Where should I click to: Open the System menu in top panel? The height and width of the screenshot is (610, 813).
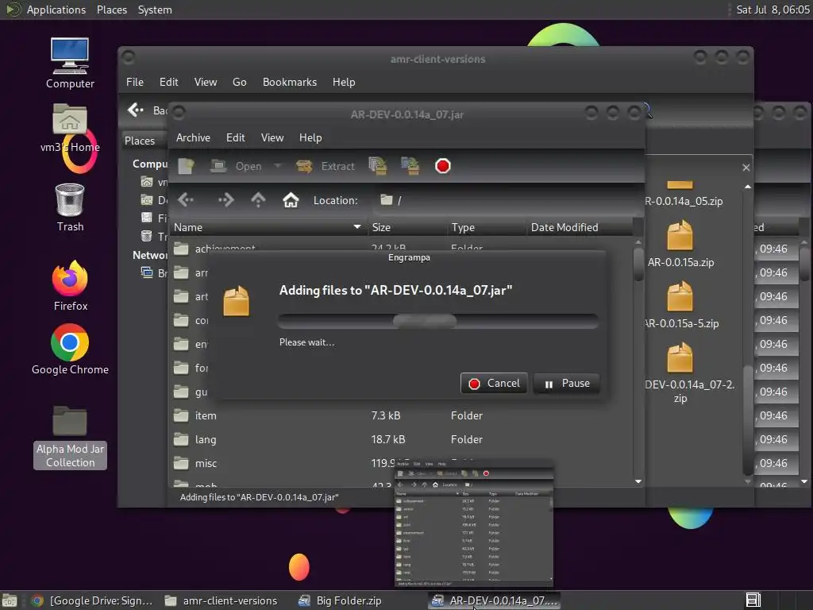[x=155, y=10]
